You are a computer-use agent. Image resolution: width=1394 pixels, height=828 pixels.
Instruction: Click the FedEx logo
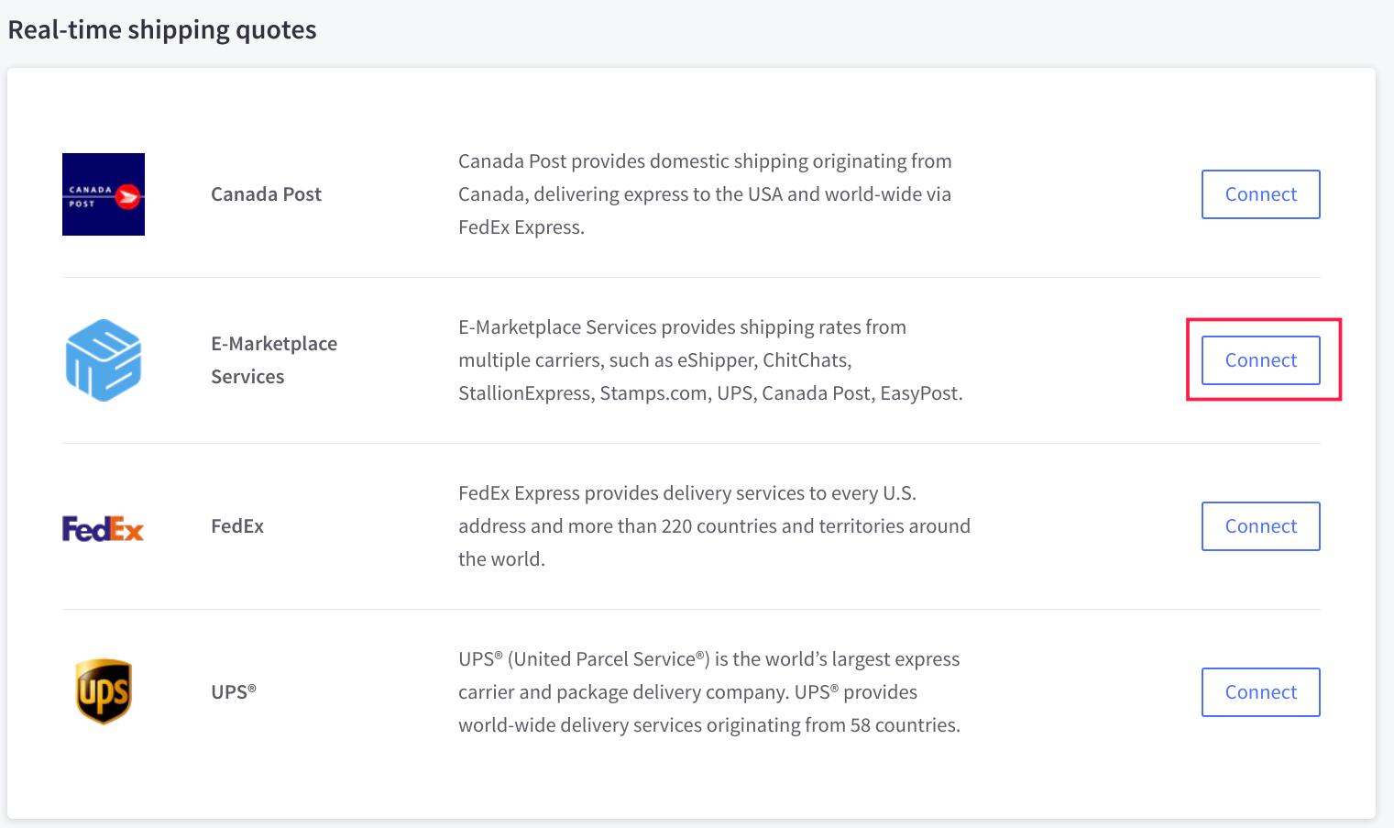coord(104,528)
